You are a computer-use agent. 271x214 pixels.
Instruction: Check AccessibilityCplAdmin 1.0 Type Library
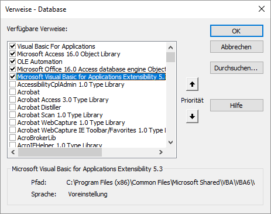pos(13,84)
